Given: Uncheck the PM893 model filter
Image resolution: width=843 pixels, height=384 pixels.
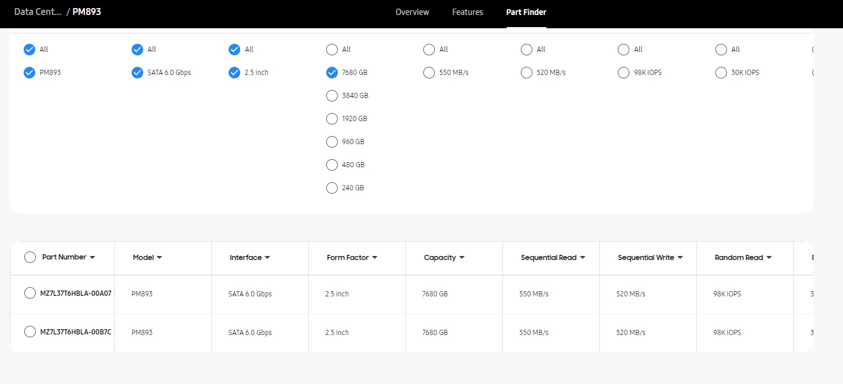Looking at the screenshot, I should (x=29, y=73).
